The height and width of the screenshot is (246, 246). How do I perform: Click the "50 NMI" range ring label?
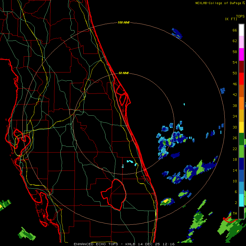point(124,73)
